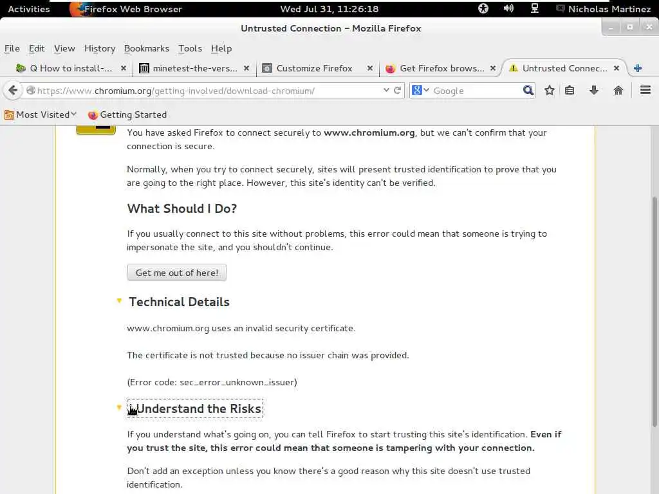Close the Untrusted Connection tab
The width and height of the screenshot is (659, 494).
coord(617,68)
